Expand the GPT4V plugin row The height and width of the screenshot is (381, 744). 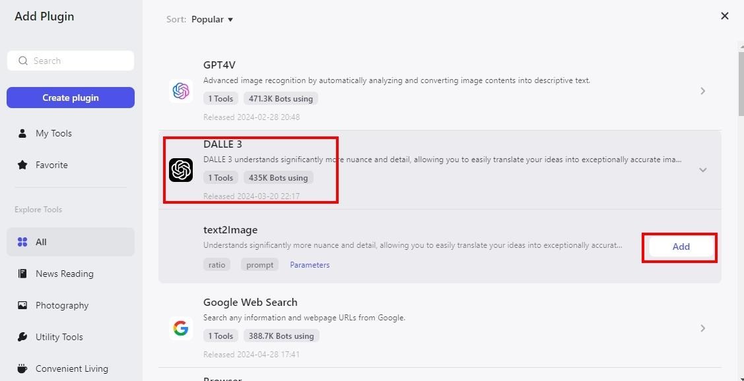point(702,91)
